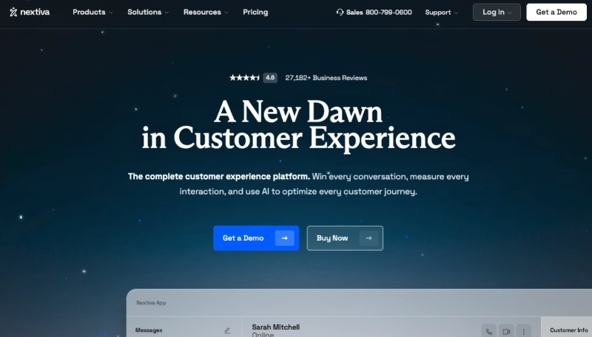Click the 4.6 rating badge
The image size is (592, 337).
[x=270, y=78]
